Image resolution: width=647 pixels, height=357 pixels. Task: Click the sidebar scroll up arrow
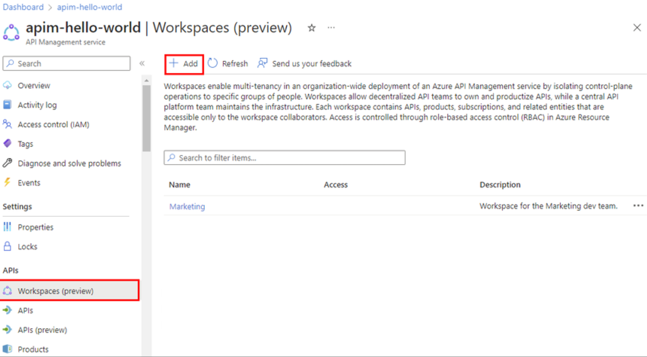click(147, 81)
